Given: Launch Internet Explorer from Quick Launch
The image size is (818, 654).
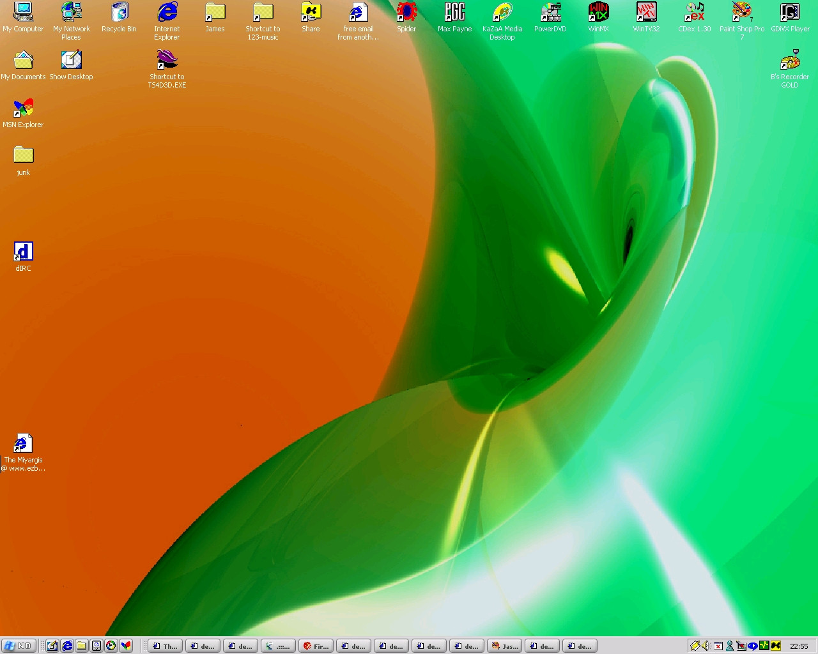Looking at the screenshot, I should (x=67, y=646).
